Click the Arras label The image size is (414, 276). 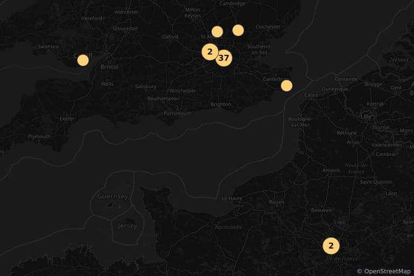tap(353, 142)
